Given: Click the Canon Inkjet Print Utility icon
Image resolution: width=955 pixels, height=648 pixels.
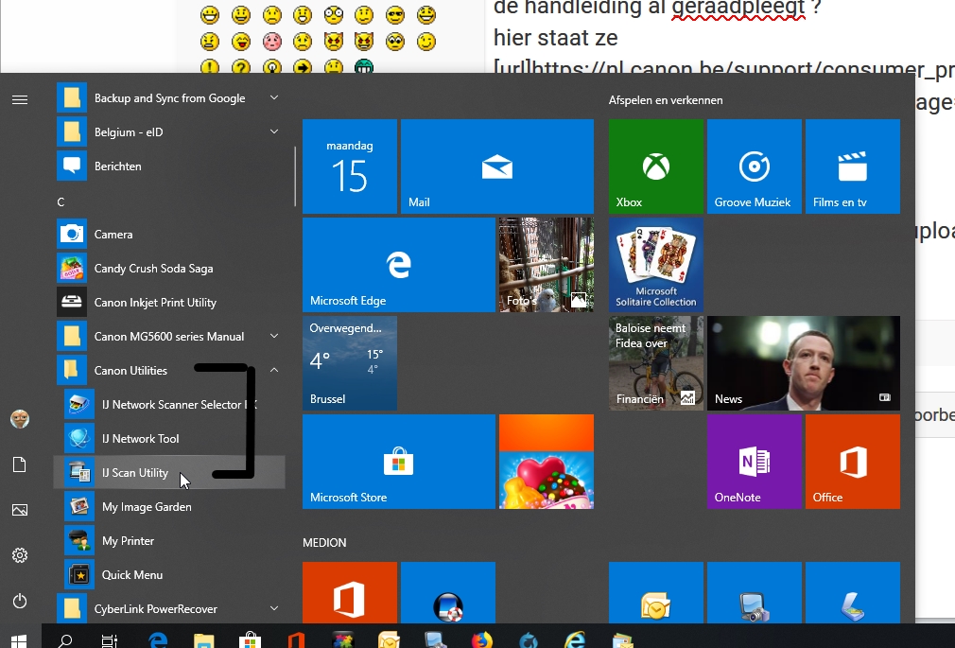Looking at the screenshot, I should pyautogui.click(x=71, y=303).
